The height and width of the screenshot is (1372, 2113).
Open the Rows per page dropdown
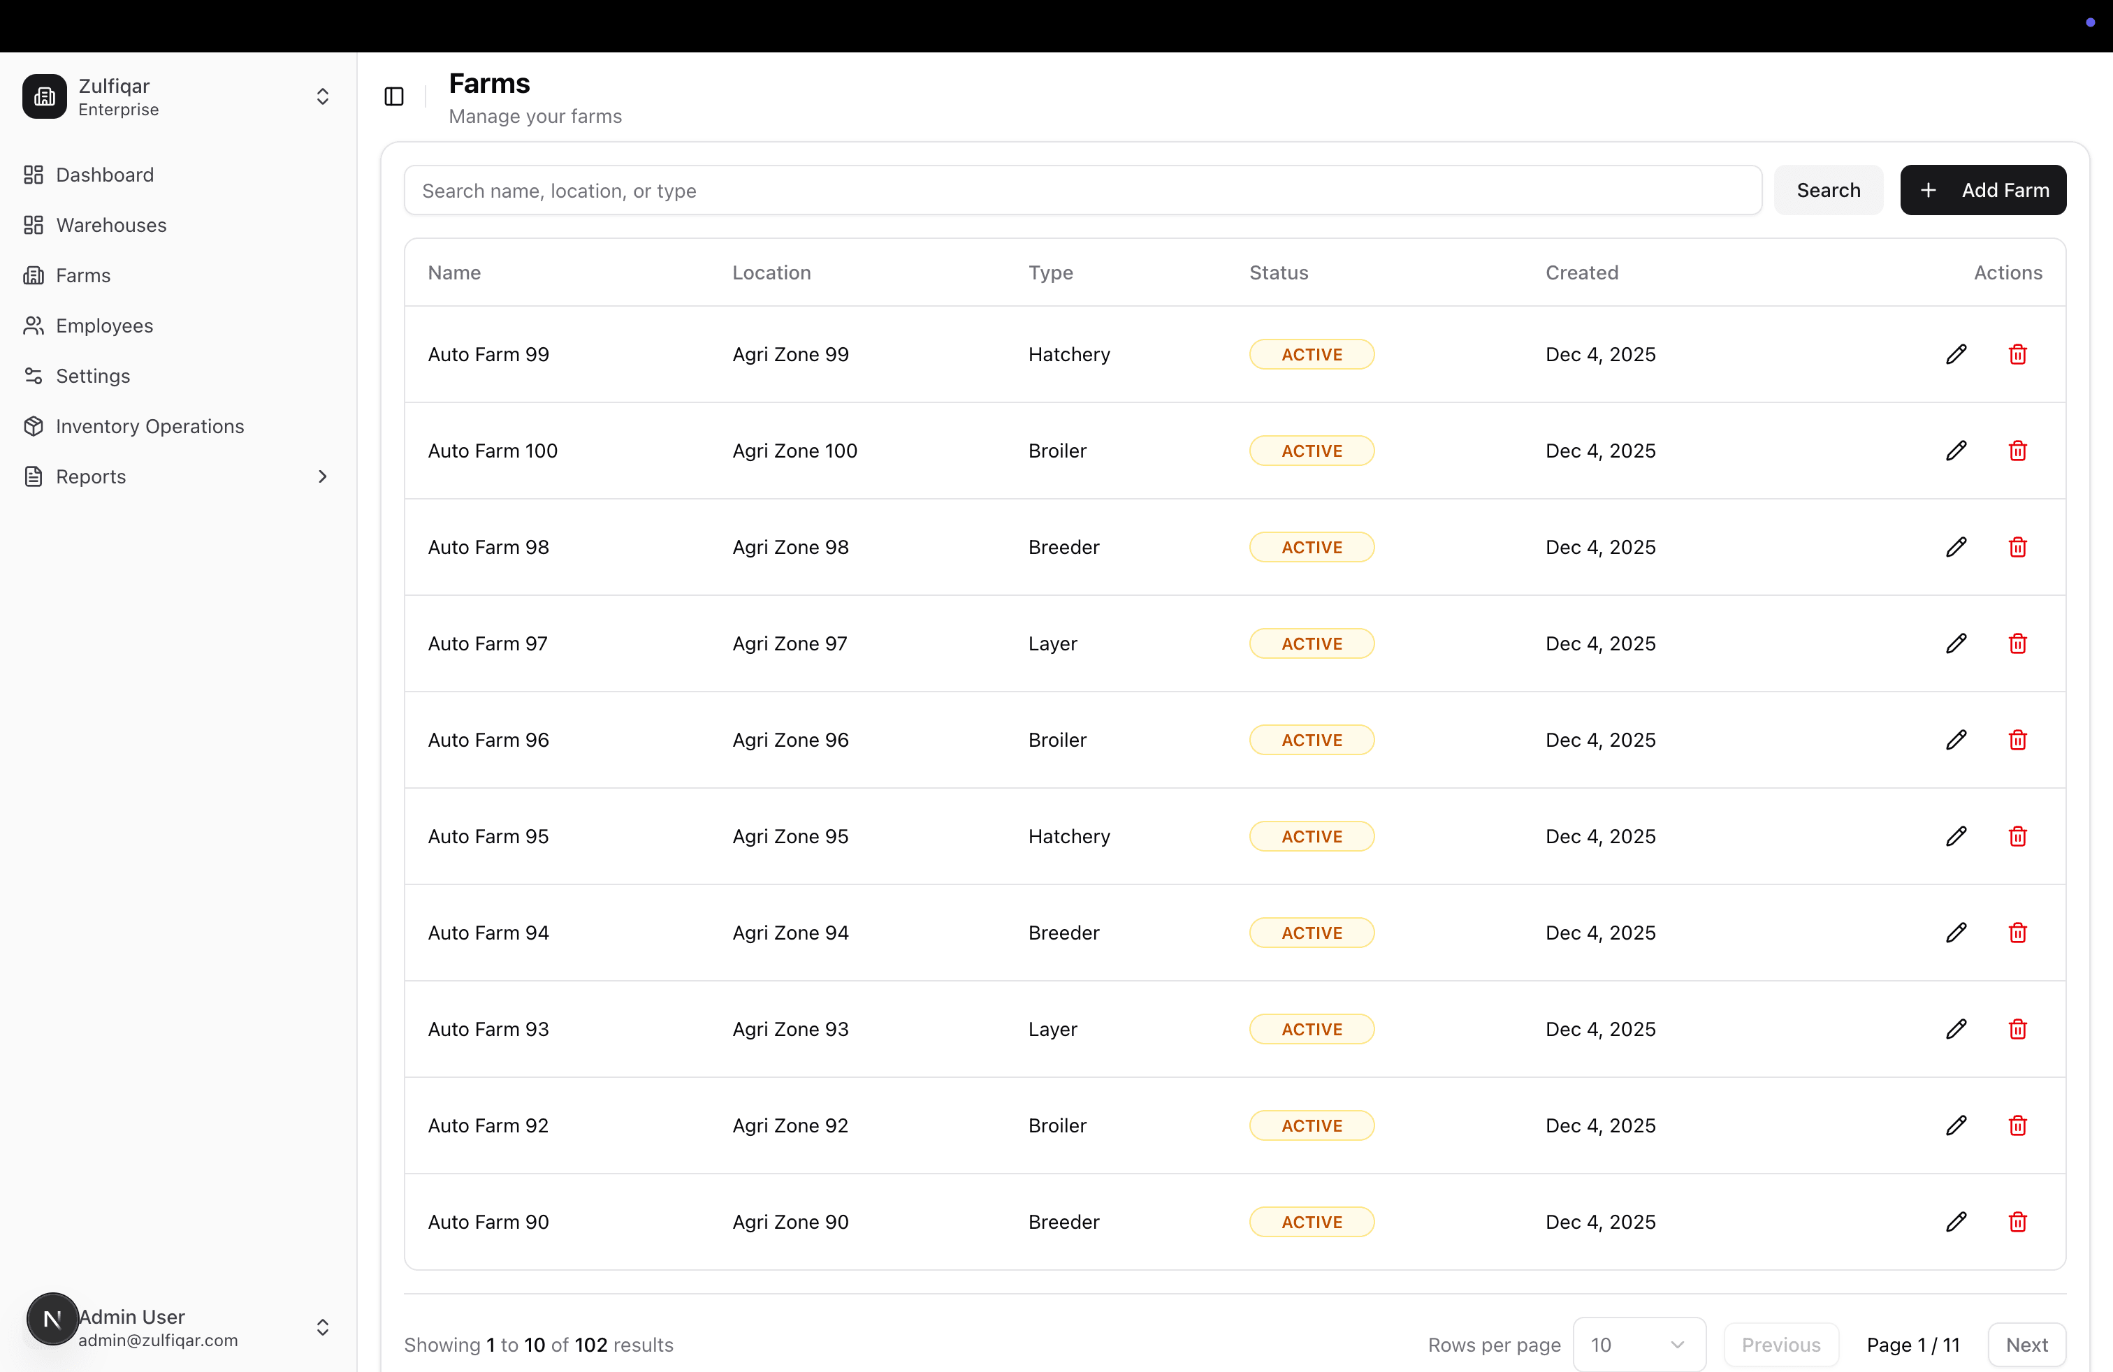coord(1638,1343)
